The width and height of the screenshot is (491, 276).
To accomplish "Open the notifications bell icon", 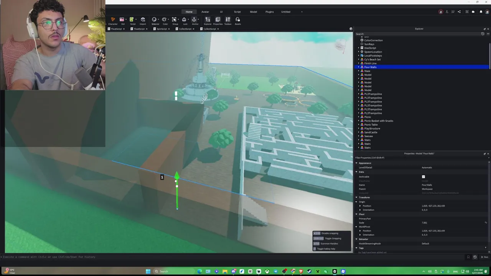I will pos(481,12).
